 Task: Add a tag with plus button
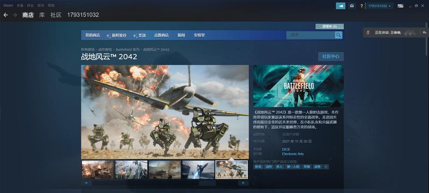click(x=326, y=167)
